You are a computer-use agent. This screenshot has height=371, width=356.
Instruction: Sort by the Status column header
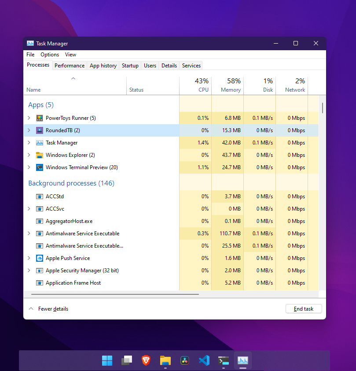pos(153,86)
